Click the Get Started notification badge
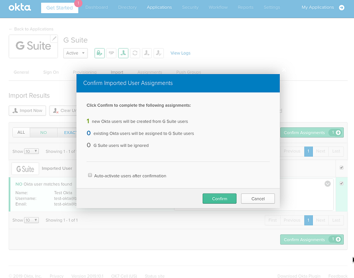The width and height of the screenshot is (354, 278). [x=78, y=3]
